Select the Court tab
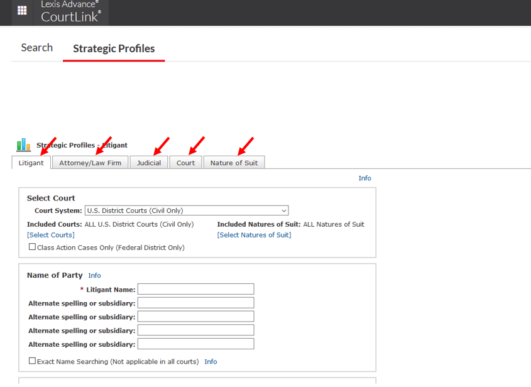The width and height of the screenshot is (531, 387). tap(185, 163)
